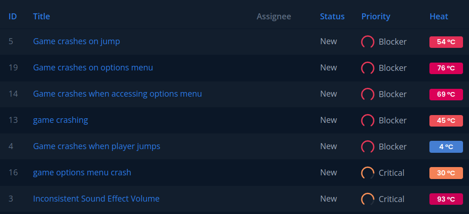The width and height of the screenshot is (469, 214).
Task: Click the blue 4 °C heat badge
Action: (446, 147)
